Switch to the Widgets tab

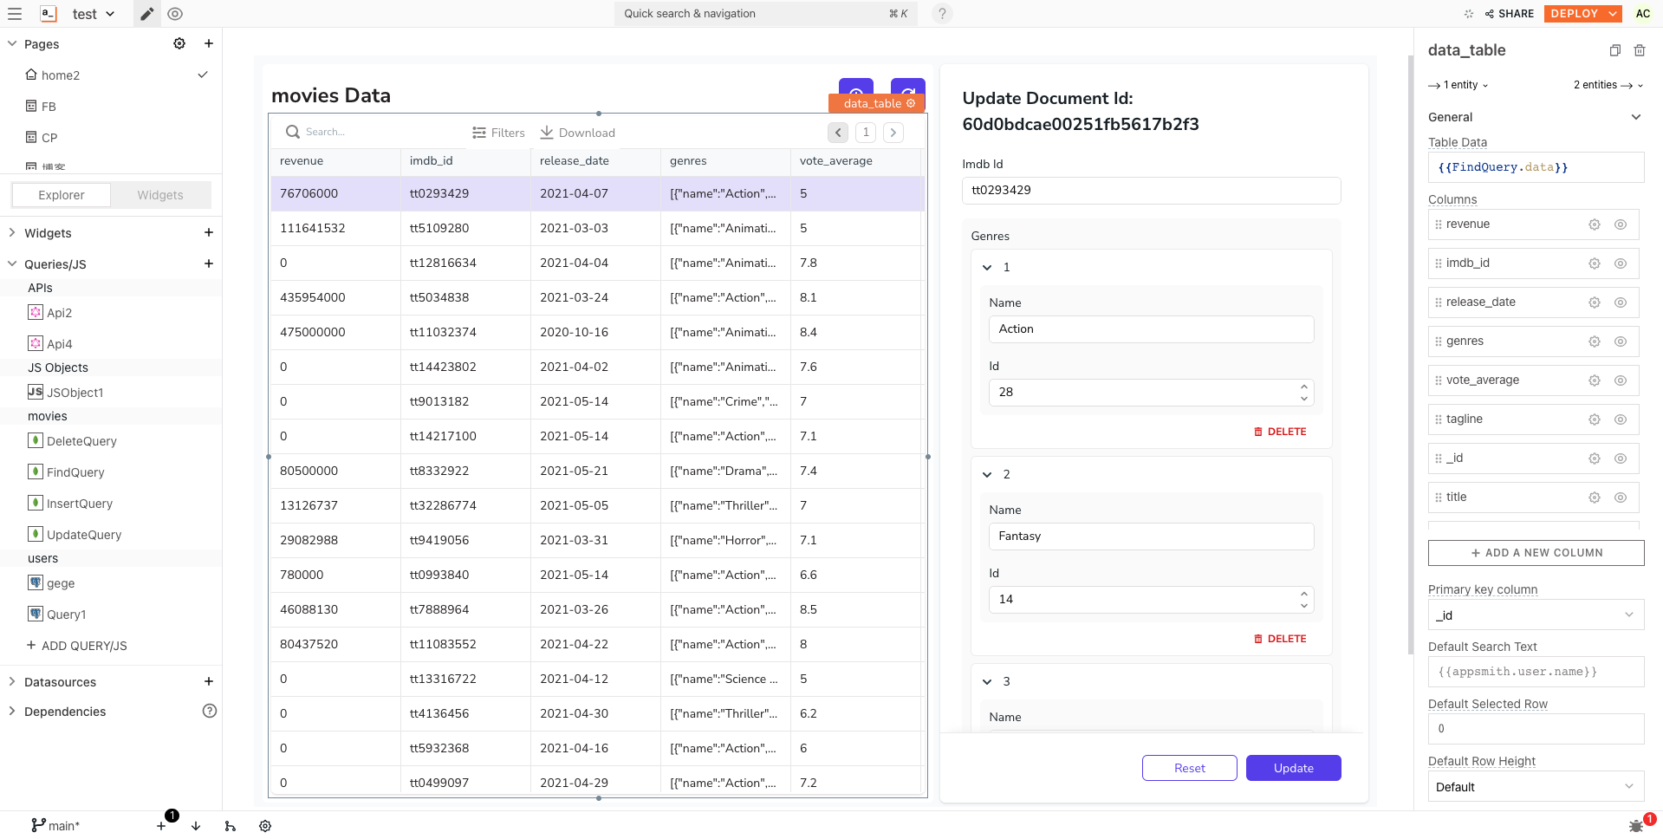[160, 195]
